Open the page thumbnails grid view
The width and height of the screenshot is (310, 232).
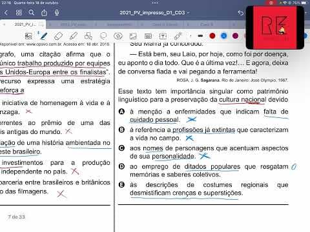(19, 13)
